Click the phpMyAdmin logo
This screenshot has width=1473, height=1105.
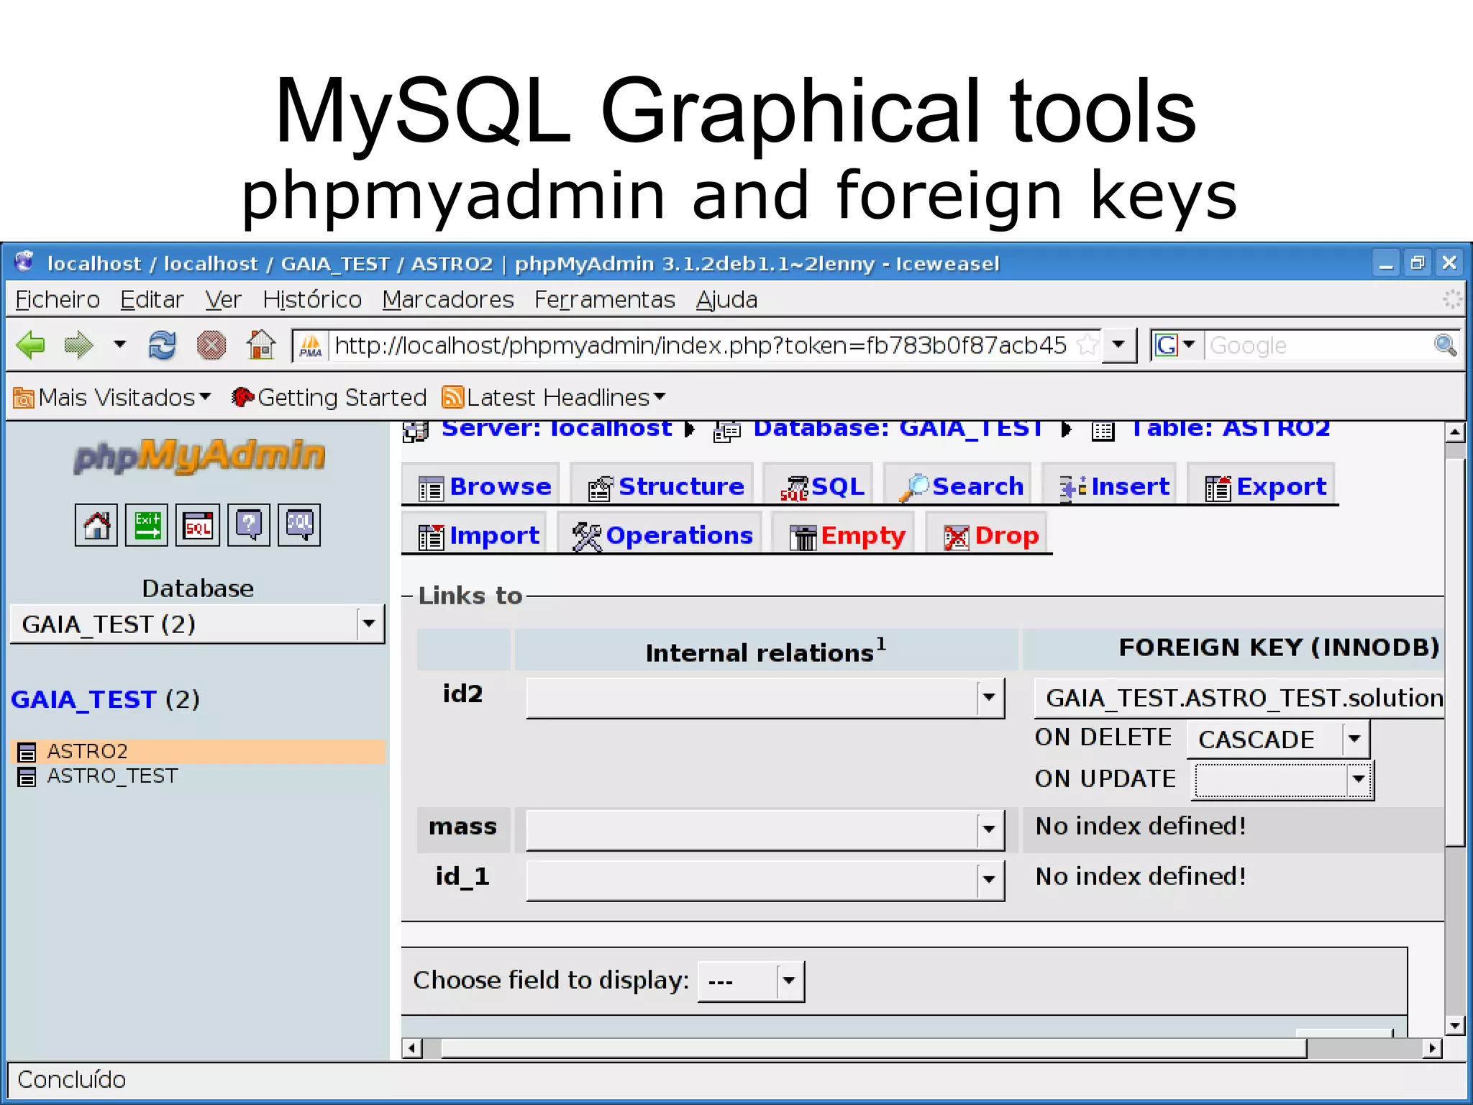tap(199, 455)
